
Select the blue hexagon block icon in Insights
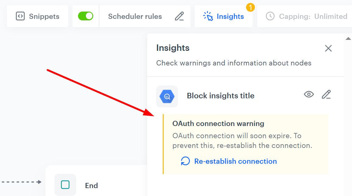point(167,96)
